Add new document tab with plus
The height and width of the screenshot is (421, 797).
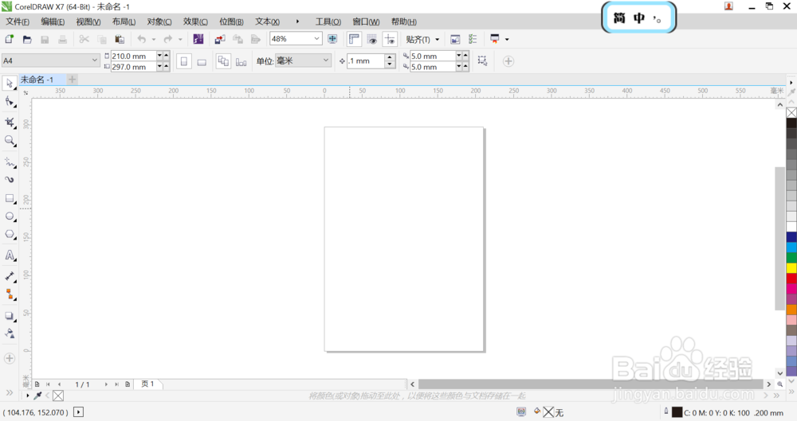click(x=73, y=80)
